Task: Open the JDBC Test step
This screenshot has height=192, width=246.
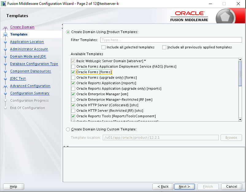Action: [18, 79]
